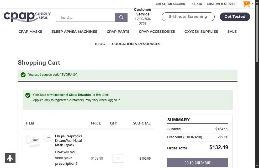Click the search magnifier button
Screen dimensions: 259x168
pos(121,17)
